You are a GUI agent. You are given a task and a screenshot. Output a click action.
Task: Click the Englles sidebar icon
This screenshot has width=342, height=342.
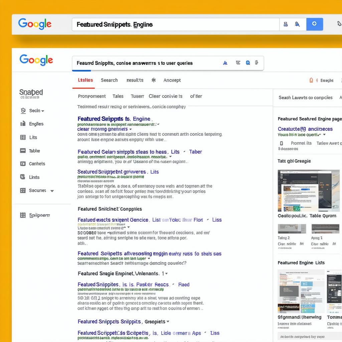[x=23, y=124]
